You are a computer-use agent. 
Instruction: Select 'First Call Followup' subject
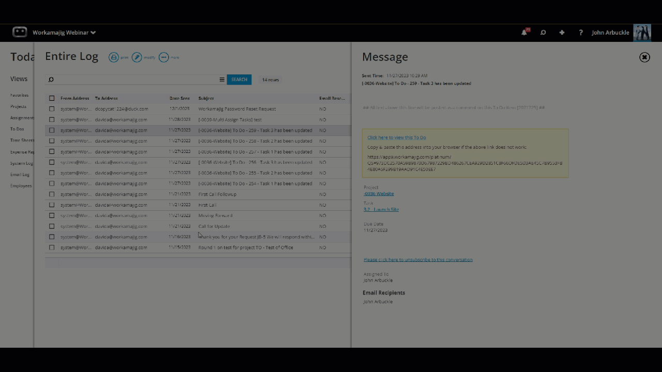click(x=217, y=194)
